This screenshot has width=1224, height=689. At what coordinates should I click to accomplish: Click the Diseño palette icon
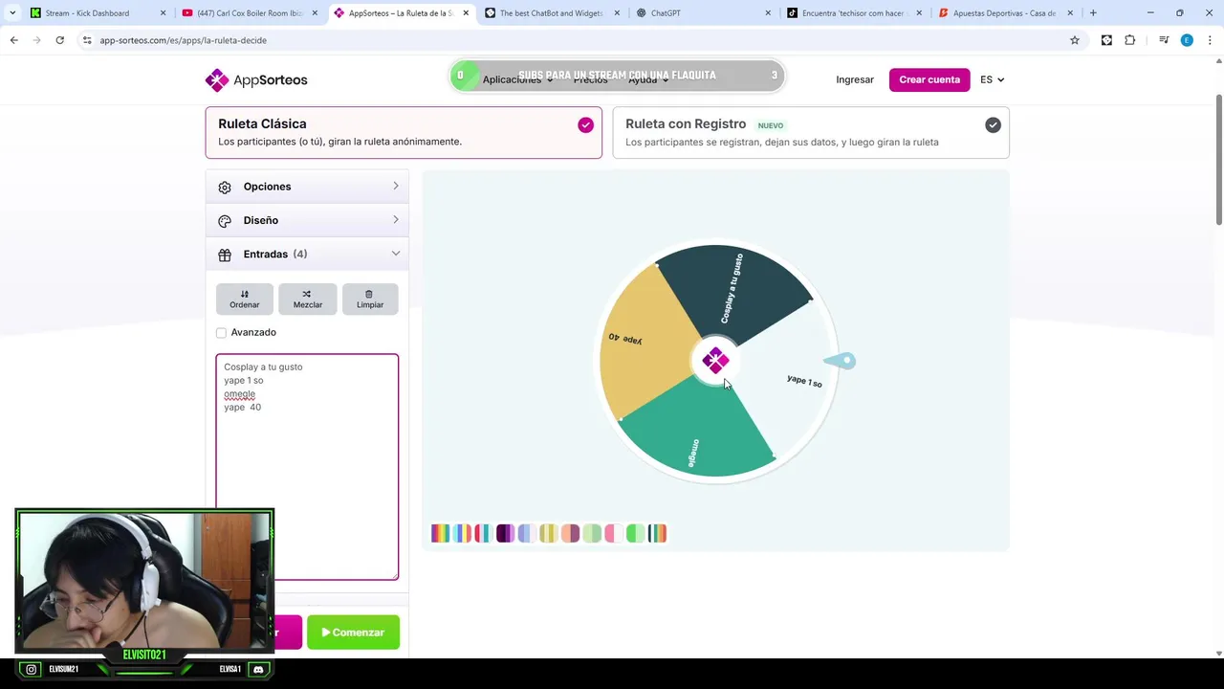point(225,221)
